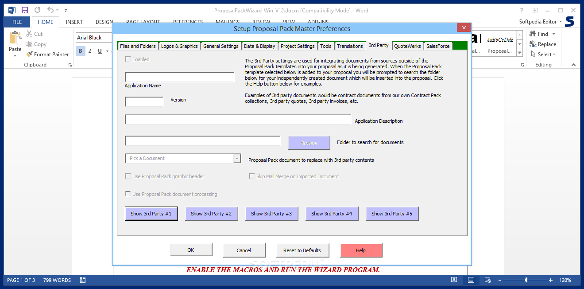The image size is (584, 289).
Task: Click the OK button
Action: pos(191,250)
